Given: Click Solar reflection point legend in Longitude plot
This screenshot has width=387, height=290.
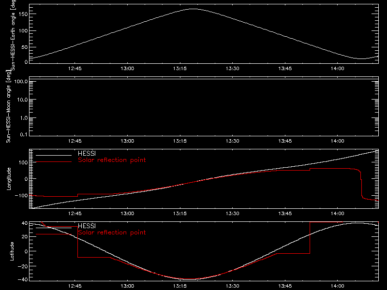Looking at the screenshot, I should (x=112, y=160).
